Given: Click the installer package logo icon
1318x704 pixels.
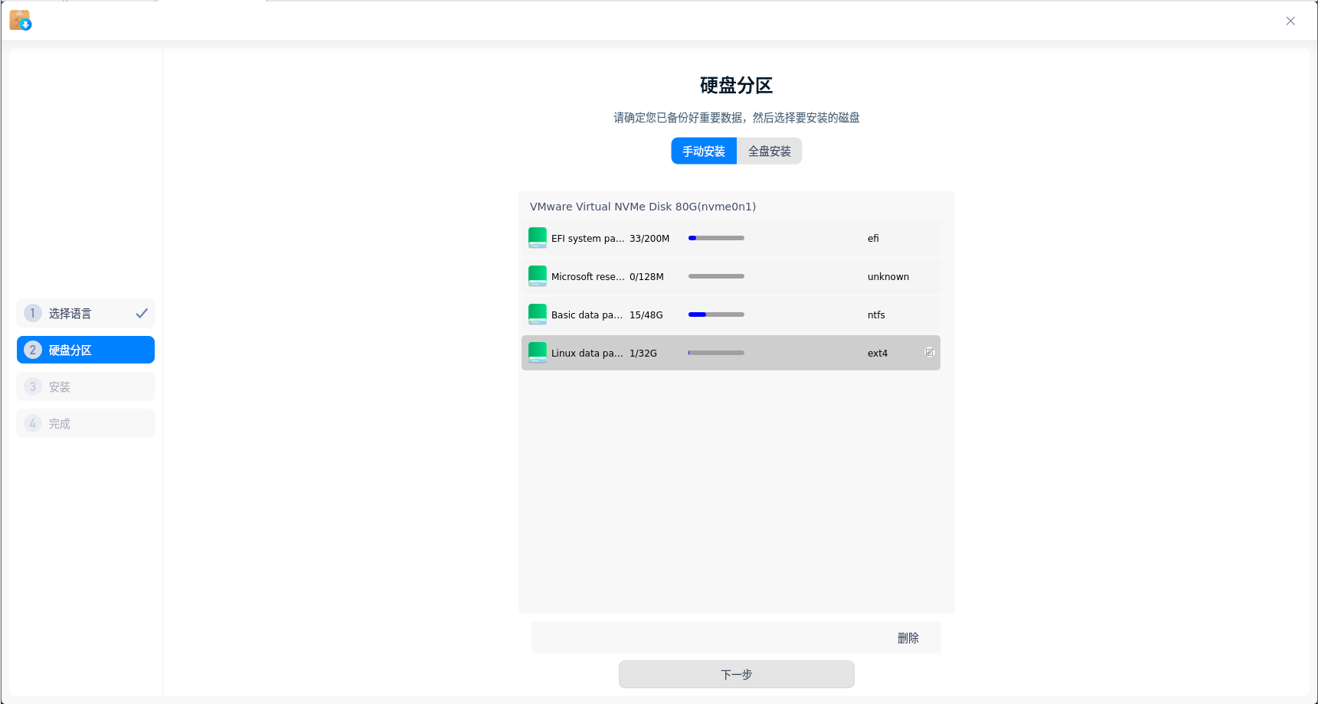Looking at the screenshot, I should [x=19, y=19].
